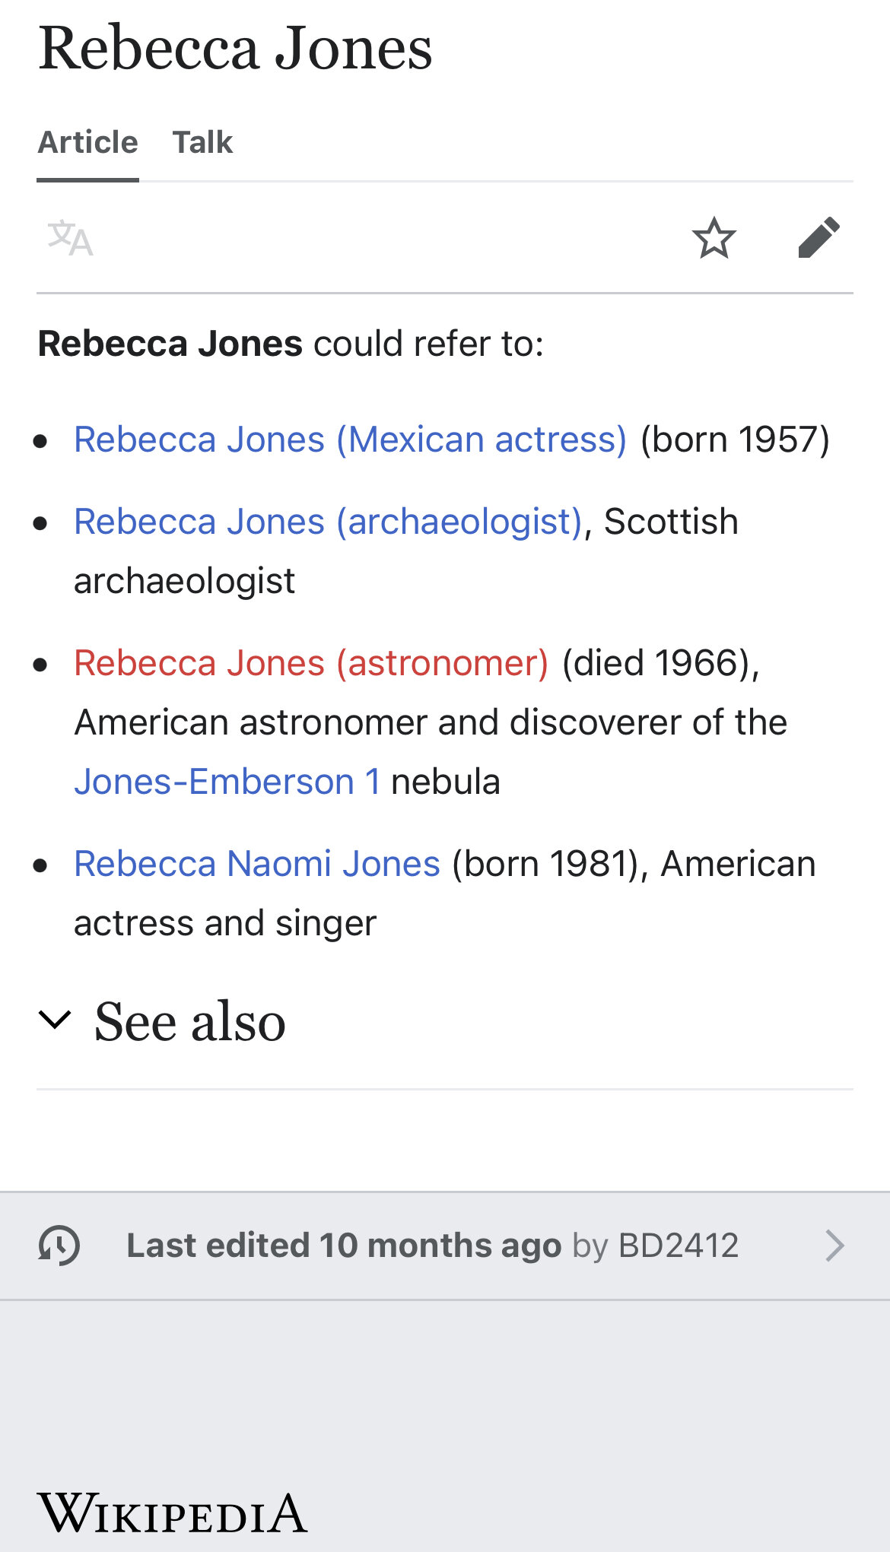Click the Wikipedia wordmark logo
Screen dimensions: 890x1552
pos(173,1513)
